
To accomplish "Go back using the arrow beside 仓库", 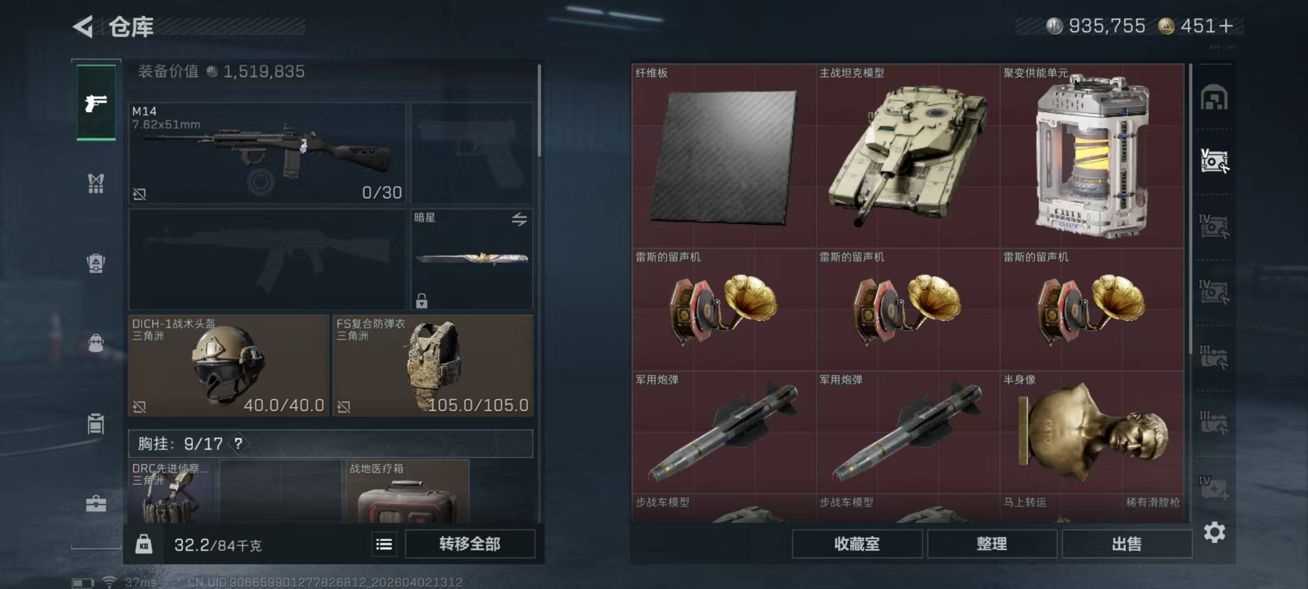I will click(x=83, y=26).
